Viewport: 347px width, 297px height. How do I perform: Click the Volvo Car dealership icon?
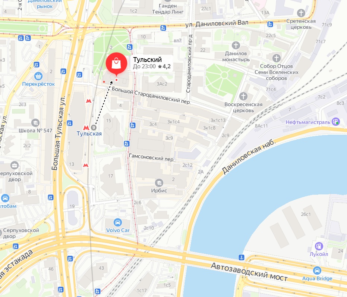pyautogui.click(x=117, y=222)
